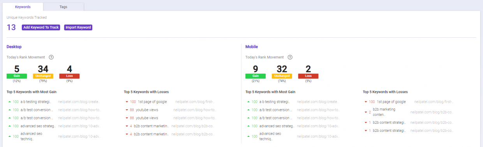Click Mobile 'Top 5 Keywords with Most Gain' heading

(270, 92)
